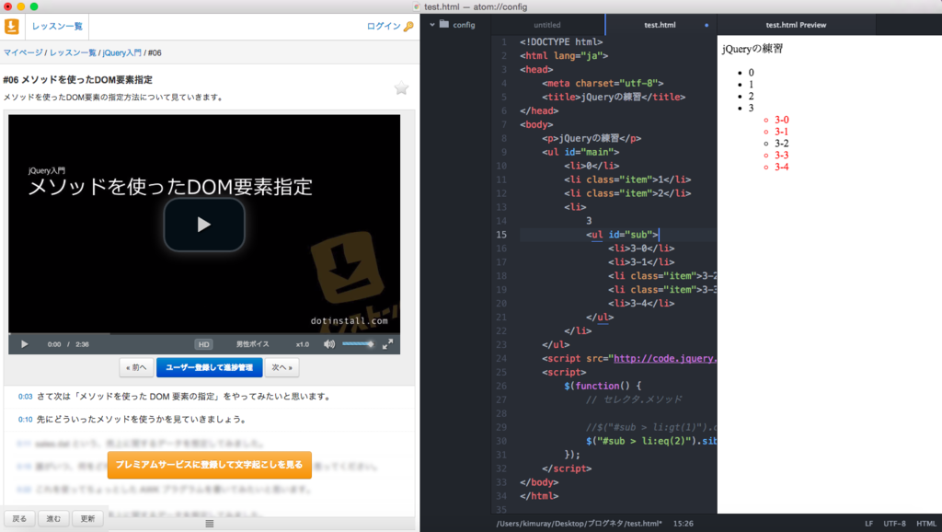Click the 進む button
This screenshot has width=942, height=532.
(x=53, y=519)
